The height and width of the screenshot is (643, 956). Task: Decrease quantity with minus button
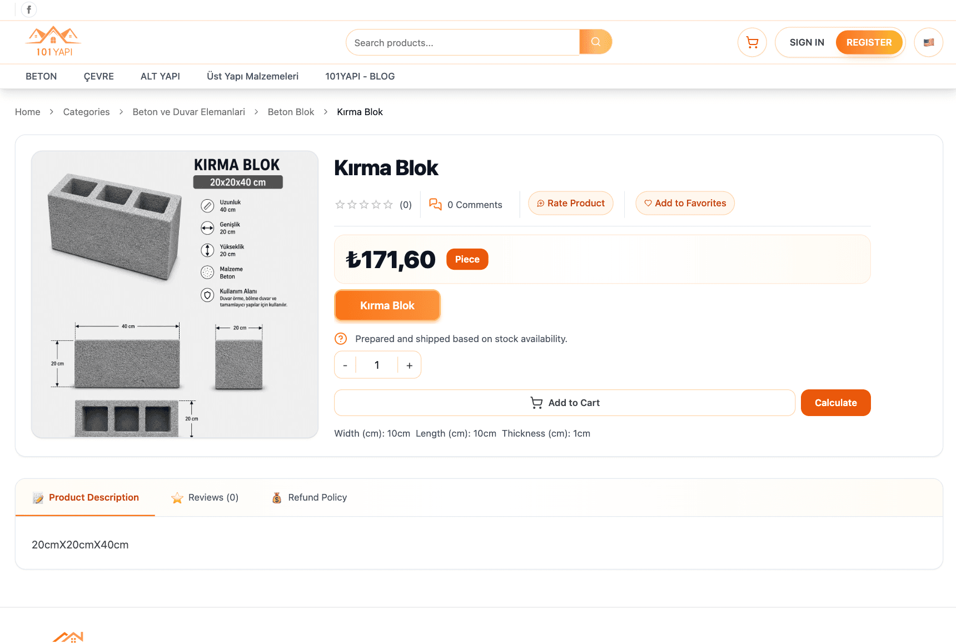click(345, 365)
